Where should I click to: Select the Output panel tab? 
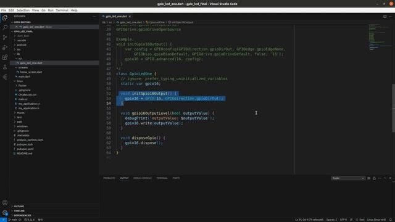[x=124, y=178]
